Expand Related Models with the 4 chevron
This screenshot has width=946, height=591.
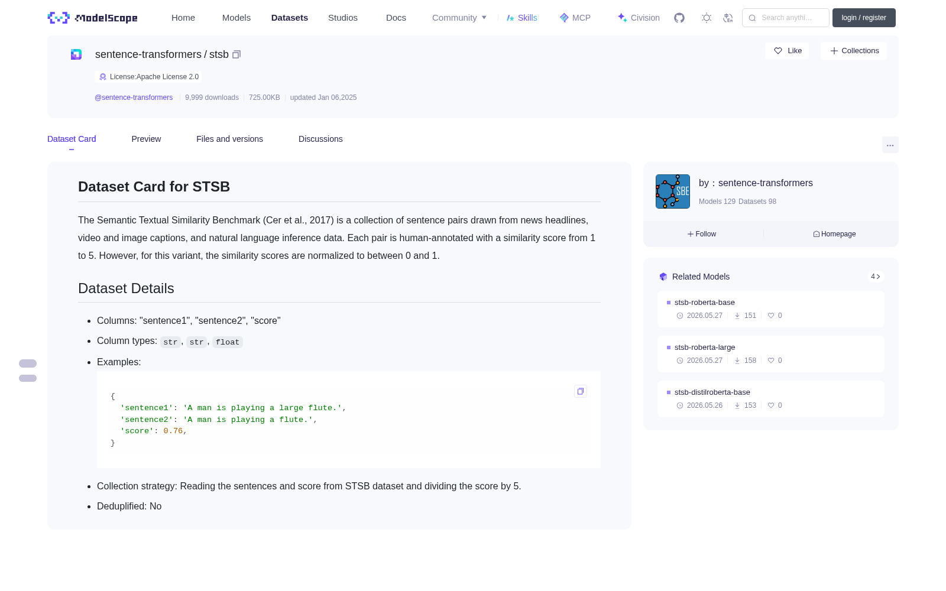tap(876, 277)
